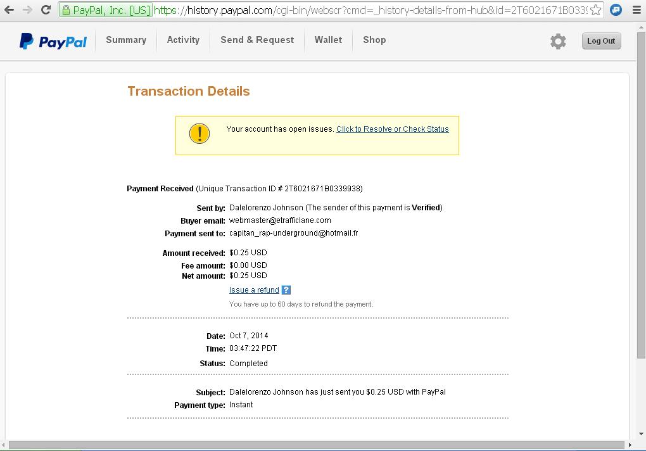This screenshot has height=451, width=646.
Task: Open the Summary tab
Action: (126, 40)
